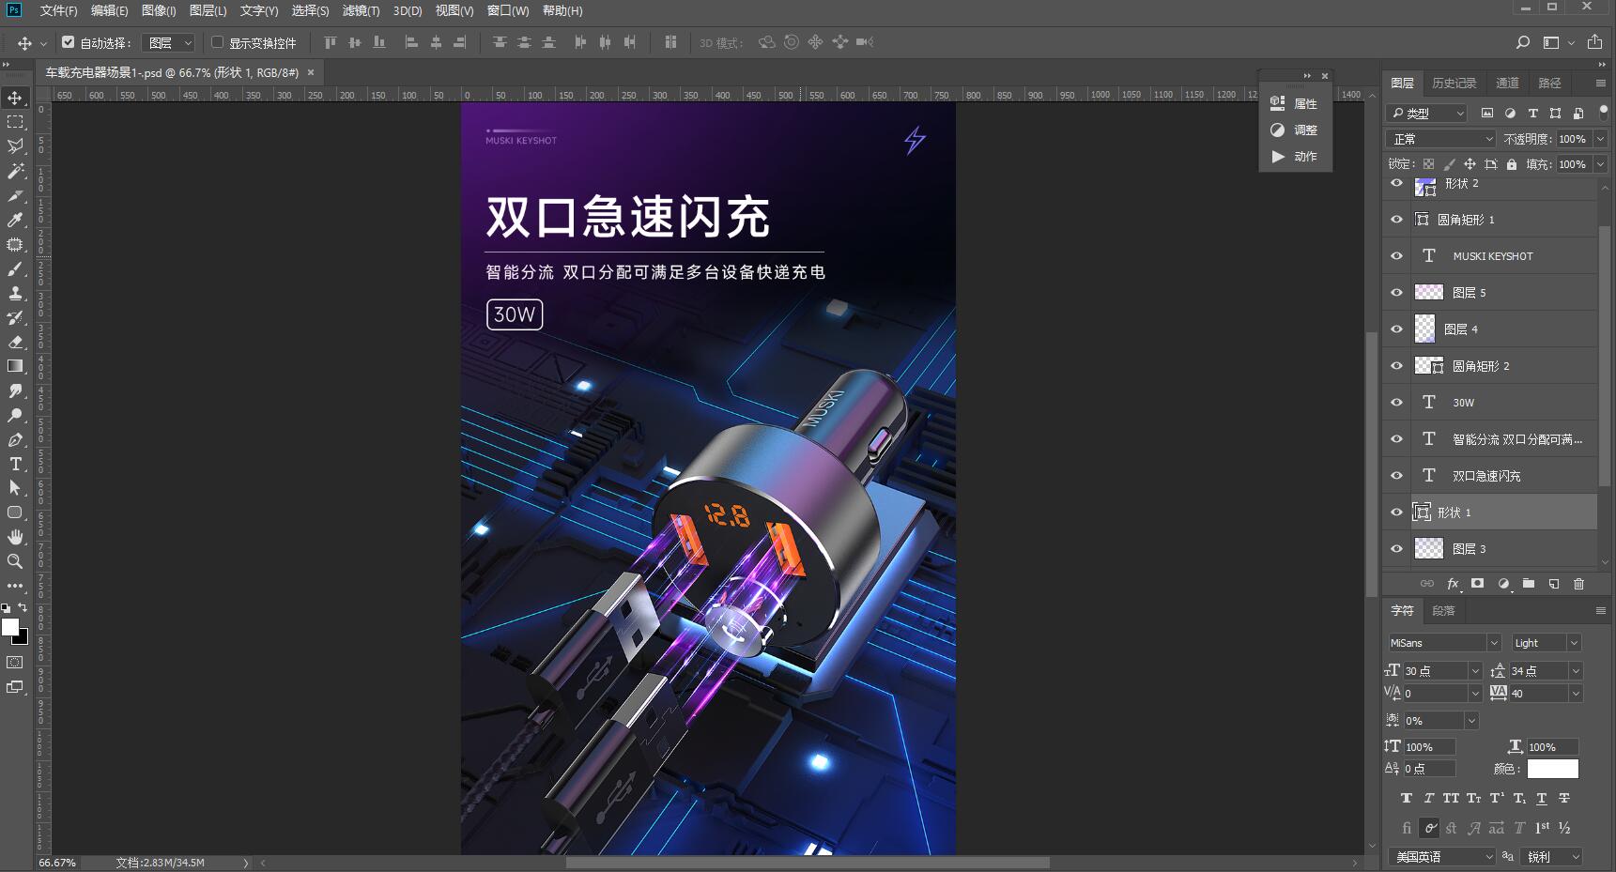Open the 文件(F) menu
The height and width of the screenshot is (872, 1616).
coord(58,10)
